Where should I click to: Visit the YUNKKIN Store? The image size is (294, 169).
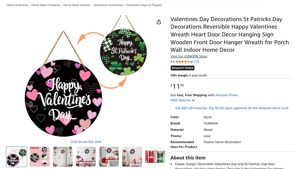coord(189,56)
